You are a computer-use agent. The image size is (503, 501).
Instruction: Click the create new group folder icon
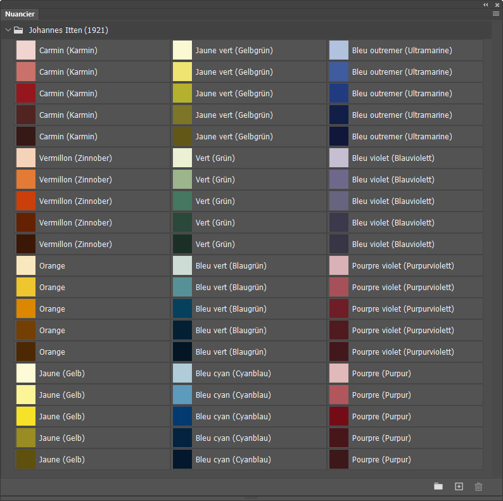[438, 486]
